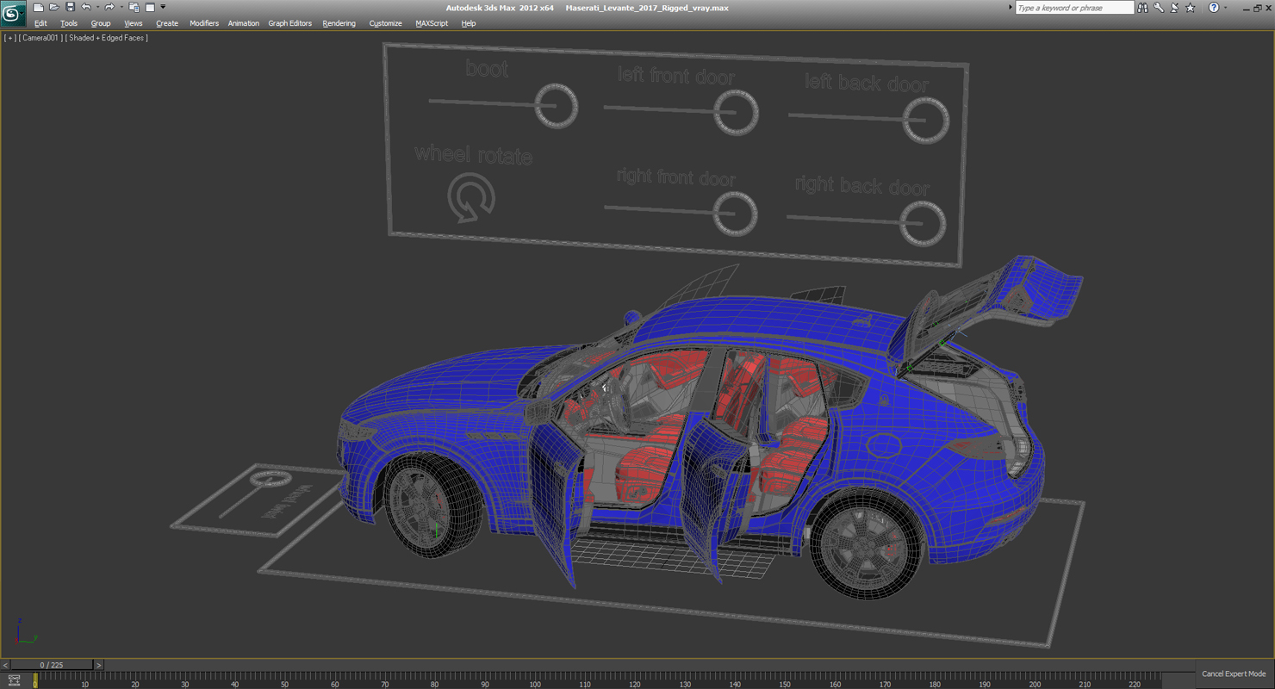Open the Customize menu
The width and height of the screenshot is (1275, 689).
point(386,23)
